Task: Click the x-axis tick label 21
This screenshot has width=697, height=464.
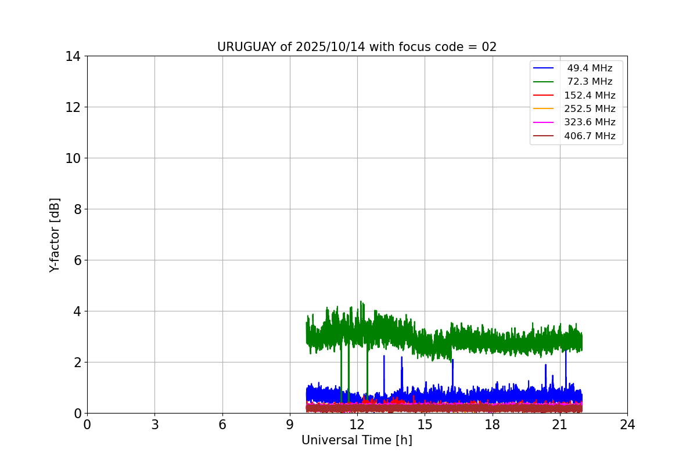Action: pos(560,425)
